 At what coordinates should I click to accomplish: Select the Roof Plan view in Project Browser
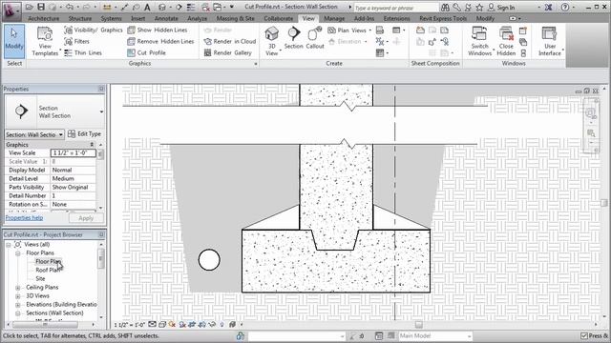point(49,271)
